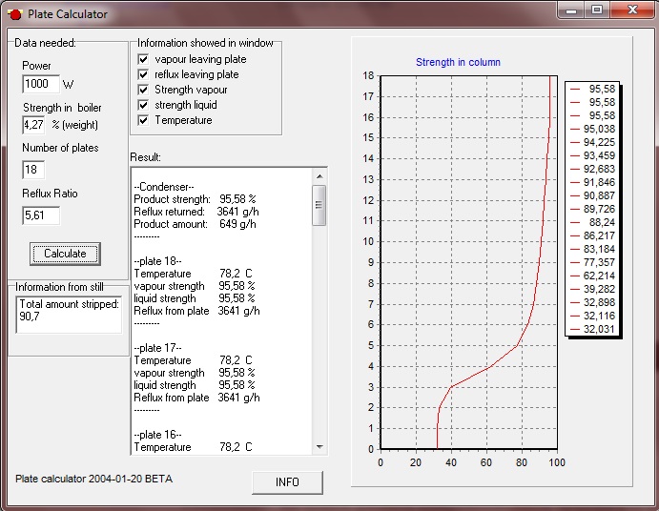659x511 pixels.
Task: Click legend entry 88,24
Action: 592,222
